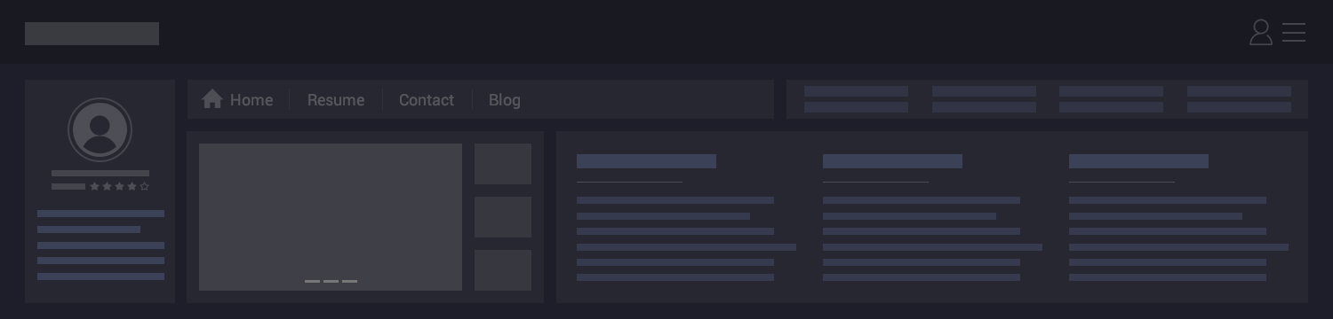Open the hamburger menu icon
Image resolution: width=1333 pixels, height=319 pixels.
[x=1294, y=33]
